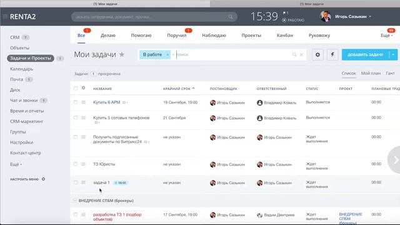
Task: Toggle the select-all tasks checkbox in header
Action: 75,88
